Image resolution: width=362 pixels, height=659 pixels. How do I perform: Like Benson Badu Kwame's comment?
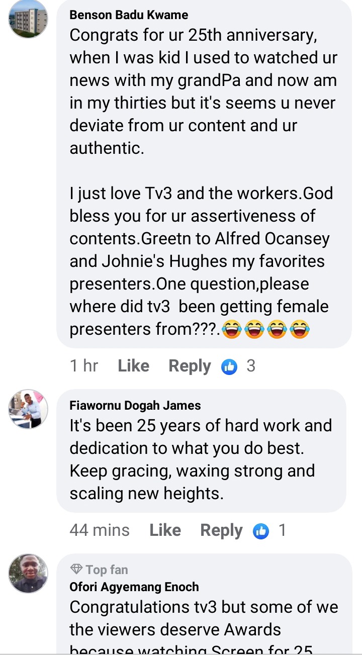click(133, 366)
